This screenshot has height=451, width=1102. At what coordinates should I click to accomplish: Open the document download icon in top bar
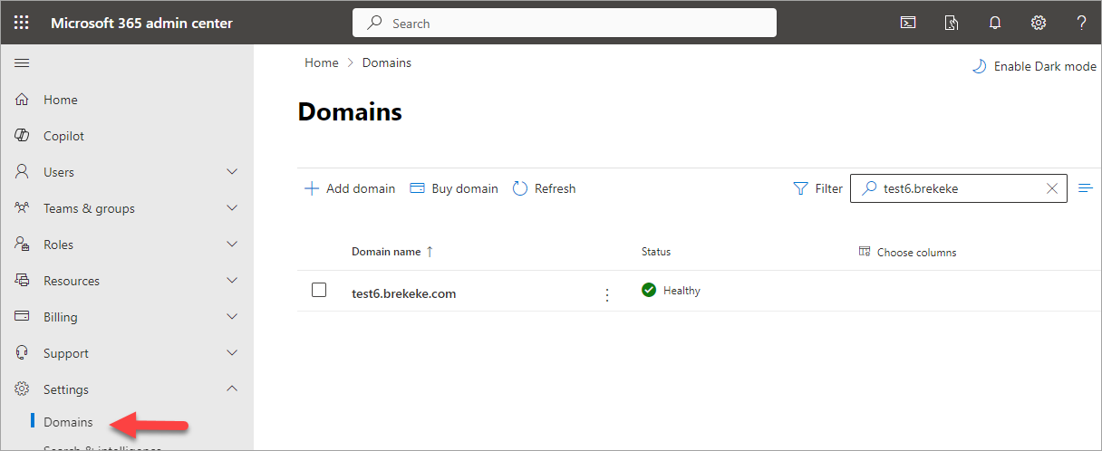coord(951,23)
